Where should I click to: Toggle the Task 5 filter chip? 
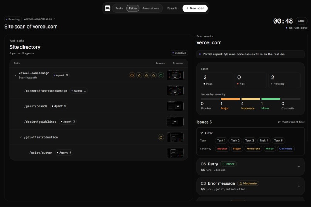(279, 141)
